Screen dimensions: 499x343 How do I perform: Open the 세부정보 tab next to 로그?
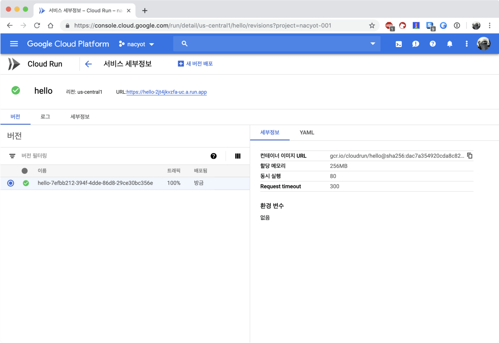[x=80, y=117]
